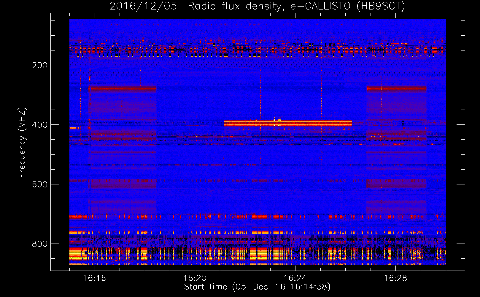This screenshot has width=480, height=297.
Task: Click the bright yellow-red burst band near 400 MHz
Action: (288, 123)
